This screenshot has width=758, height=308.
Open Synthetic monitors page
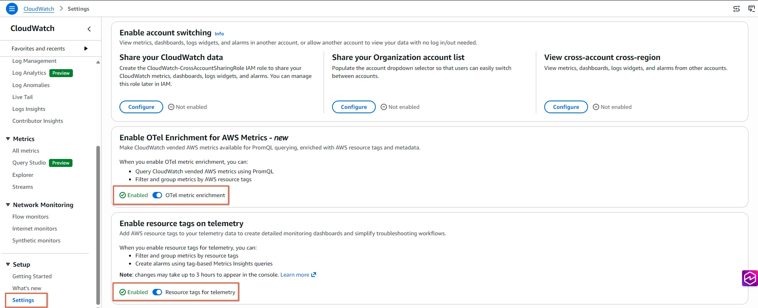(x=36, y=240)
